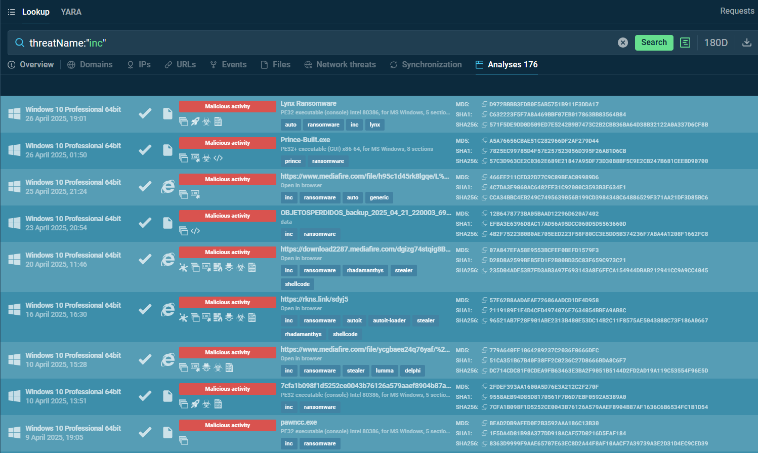Open the hamburger menu beside Lookup
Viewport: 758px width, 453px height.
(x=12, y=12)
